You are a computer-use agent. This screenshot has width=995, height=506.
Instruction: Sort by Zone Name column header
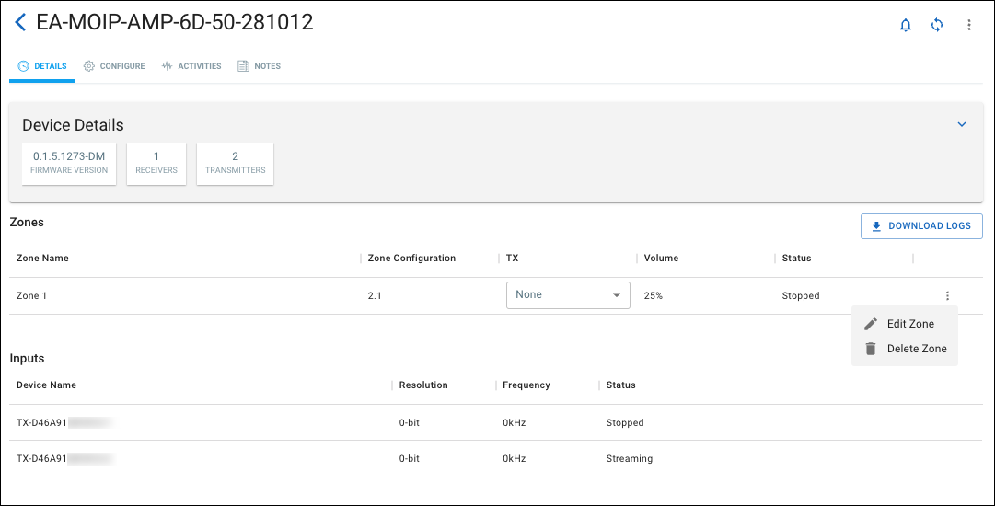42,259
